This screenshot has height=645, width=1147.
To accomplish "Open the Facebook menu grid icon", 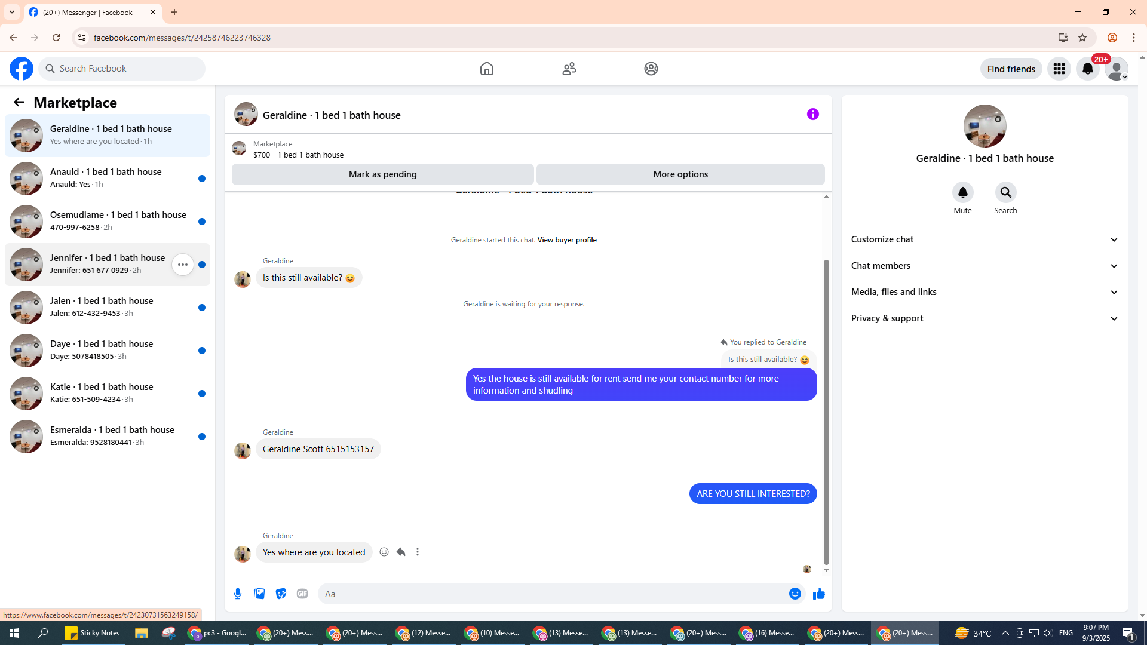I will click(x=1059, y=69).
